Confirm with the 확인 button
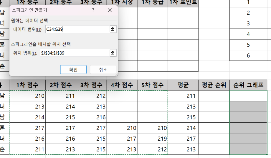 (73, 70)
